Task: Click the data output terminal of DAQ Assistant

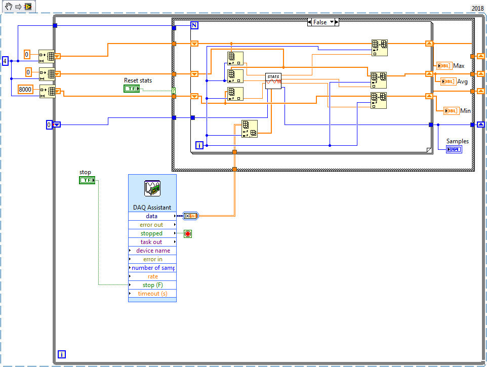Action: [x=152, y=216]
